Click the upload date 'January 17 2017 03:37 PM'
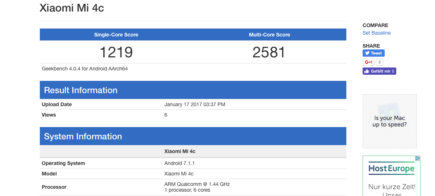Viewport: 435px width, 196px height. tap(195, 104)
